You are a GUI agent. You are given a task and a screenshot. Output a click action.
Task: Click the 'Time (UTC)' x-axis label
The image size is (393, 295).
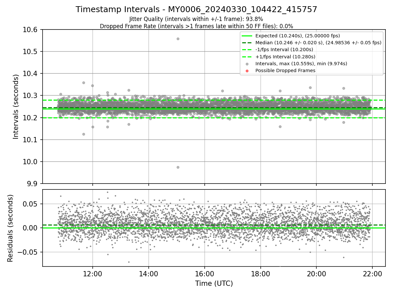[214, 284]
